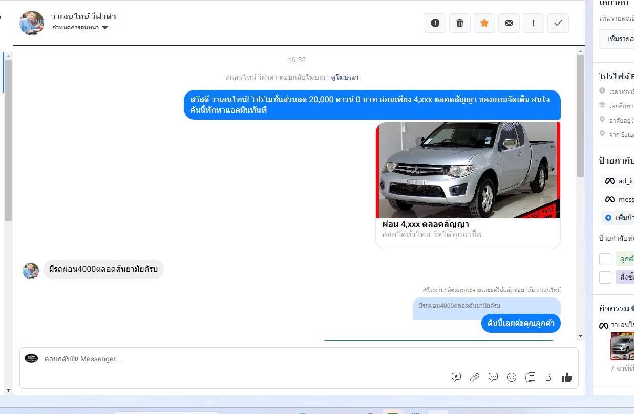Screen dimensions: 634x414
Task: Select the incoming message มีรถผ่อน4000ตลอดสันยามัยคับ
Action: pos(103,269)
